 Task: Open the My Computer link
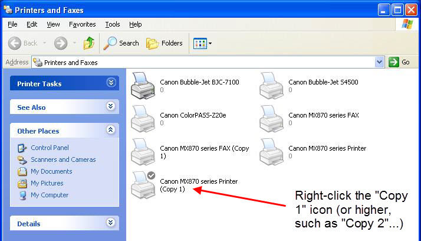[x=50, y=195]
